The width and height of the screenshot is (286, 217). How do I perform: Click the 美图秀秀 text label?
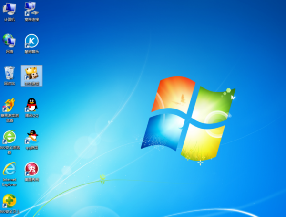[x=31, y=180]
